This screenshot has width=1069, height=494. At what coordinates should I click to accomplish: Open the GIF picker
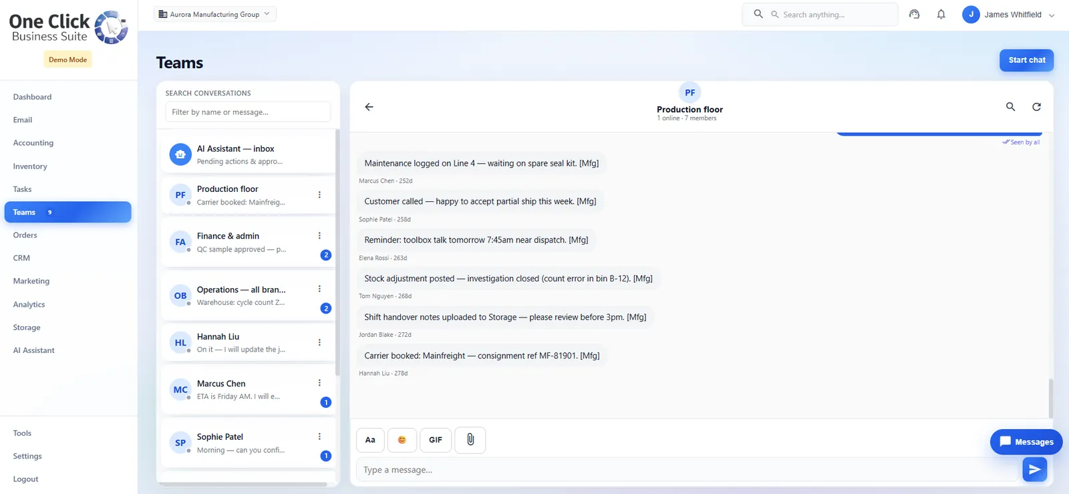tap(436, 440)
